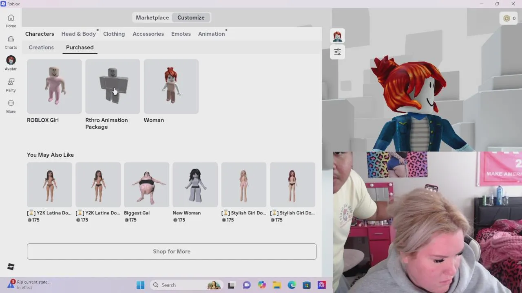Switch to Customize view
522x293 pixels.
pos(191,17)
